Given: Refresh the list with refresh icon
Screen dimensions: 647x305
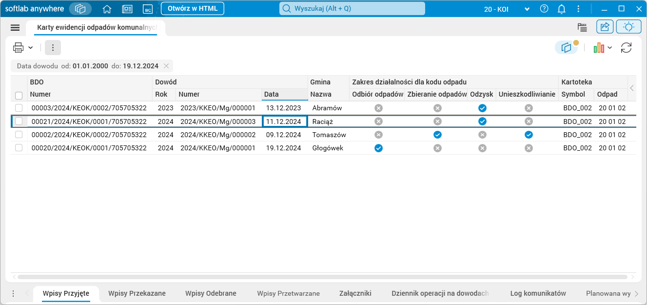Looking at the screenshot, I should (627, 47).
